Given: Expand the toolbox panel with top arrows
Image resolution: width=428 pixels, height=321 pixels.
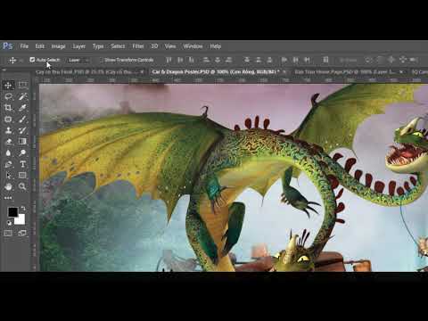Looking at the screenshot, I should 4,70.
